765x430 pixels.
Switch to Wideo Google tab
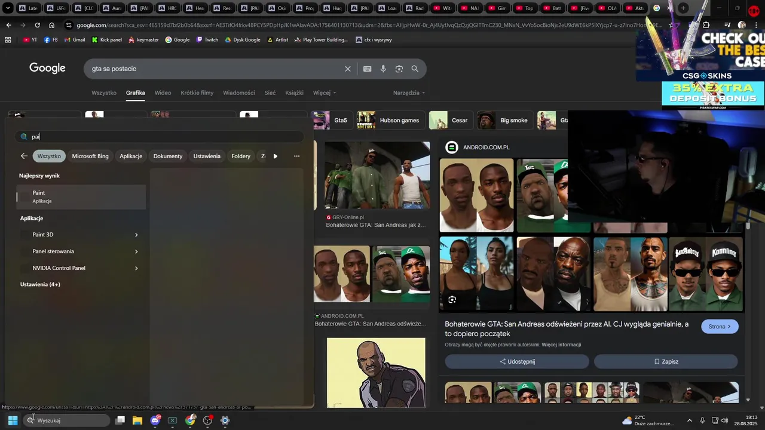163,93
